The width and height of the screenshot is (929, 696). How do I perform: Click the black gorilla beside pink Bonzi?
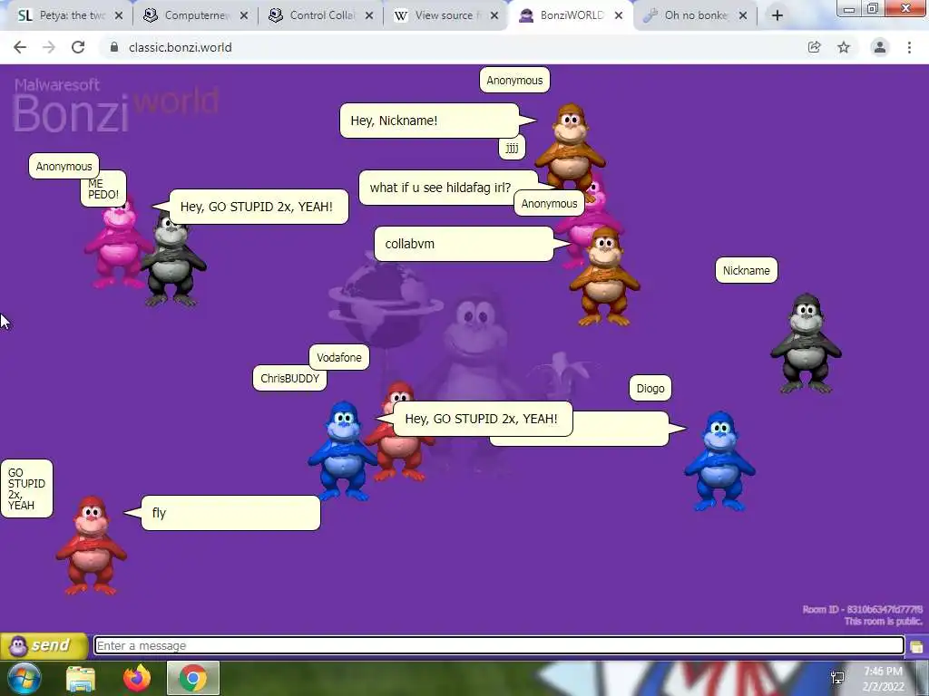(x=173, y=260)
